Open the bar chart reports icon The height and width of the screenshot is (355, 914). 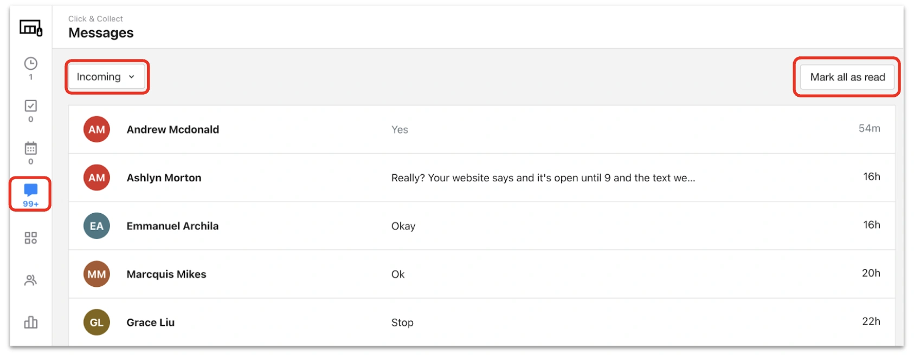click(x=31, y=323)
